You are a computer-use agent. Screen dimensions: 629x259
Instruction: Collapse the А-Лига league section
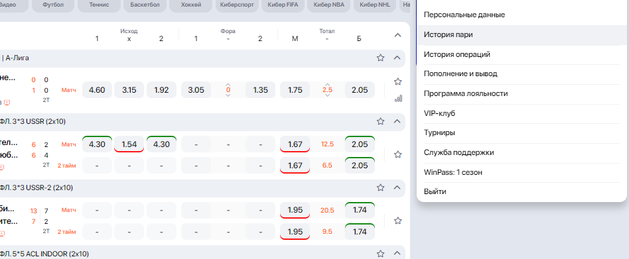point(397,58)
